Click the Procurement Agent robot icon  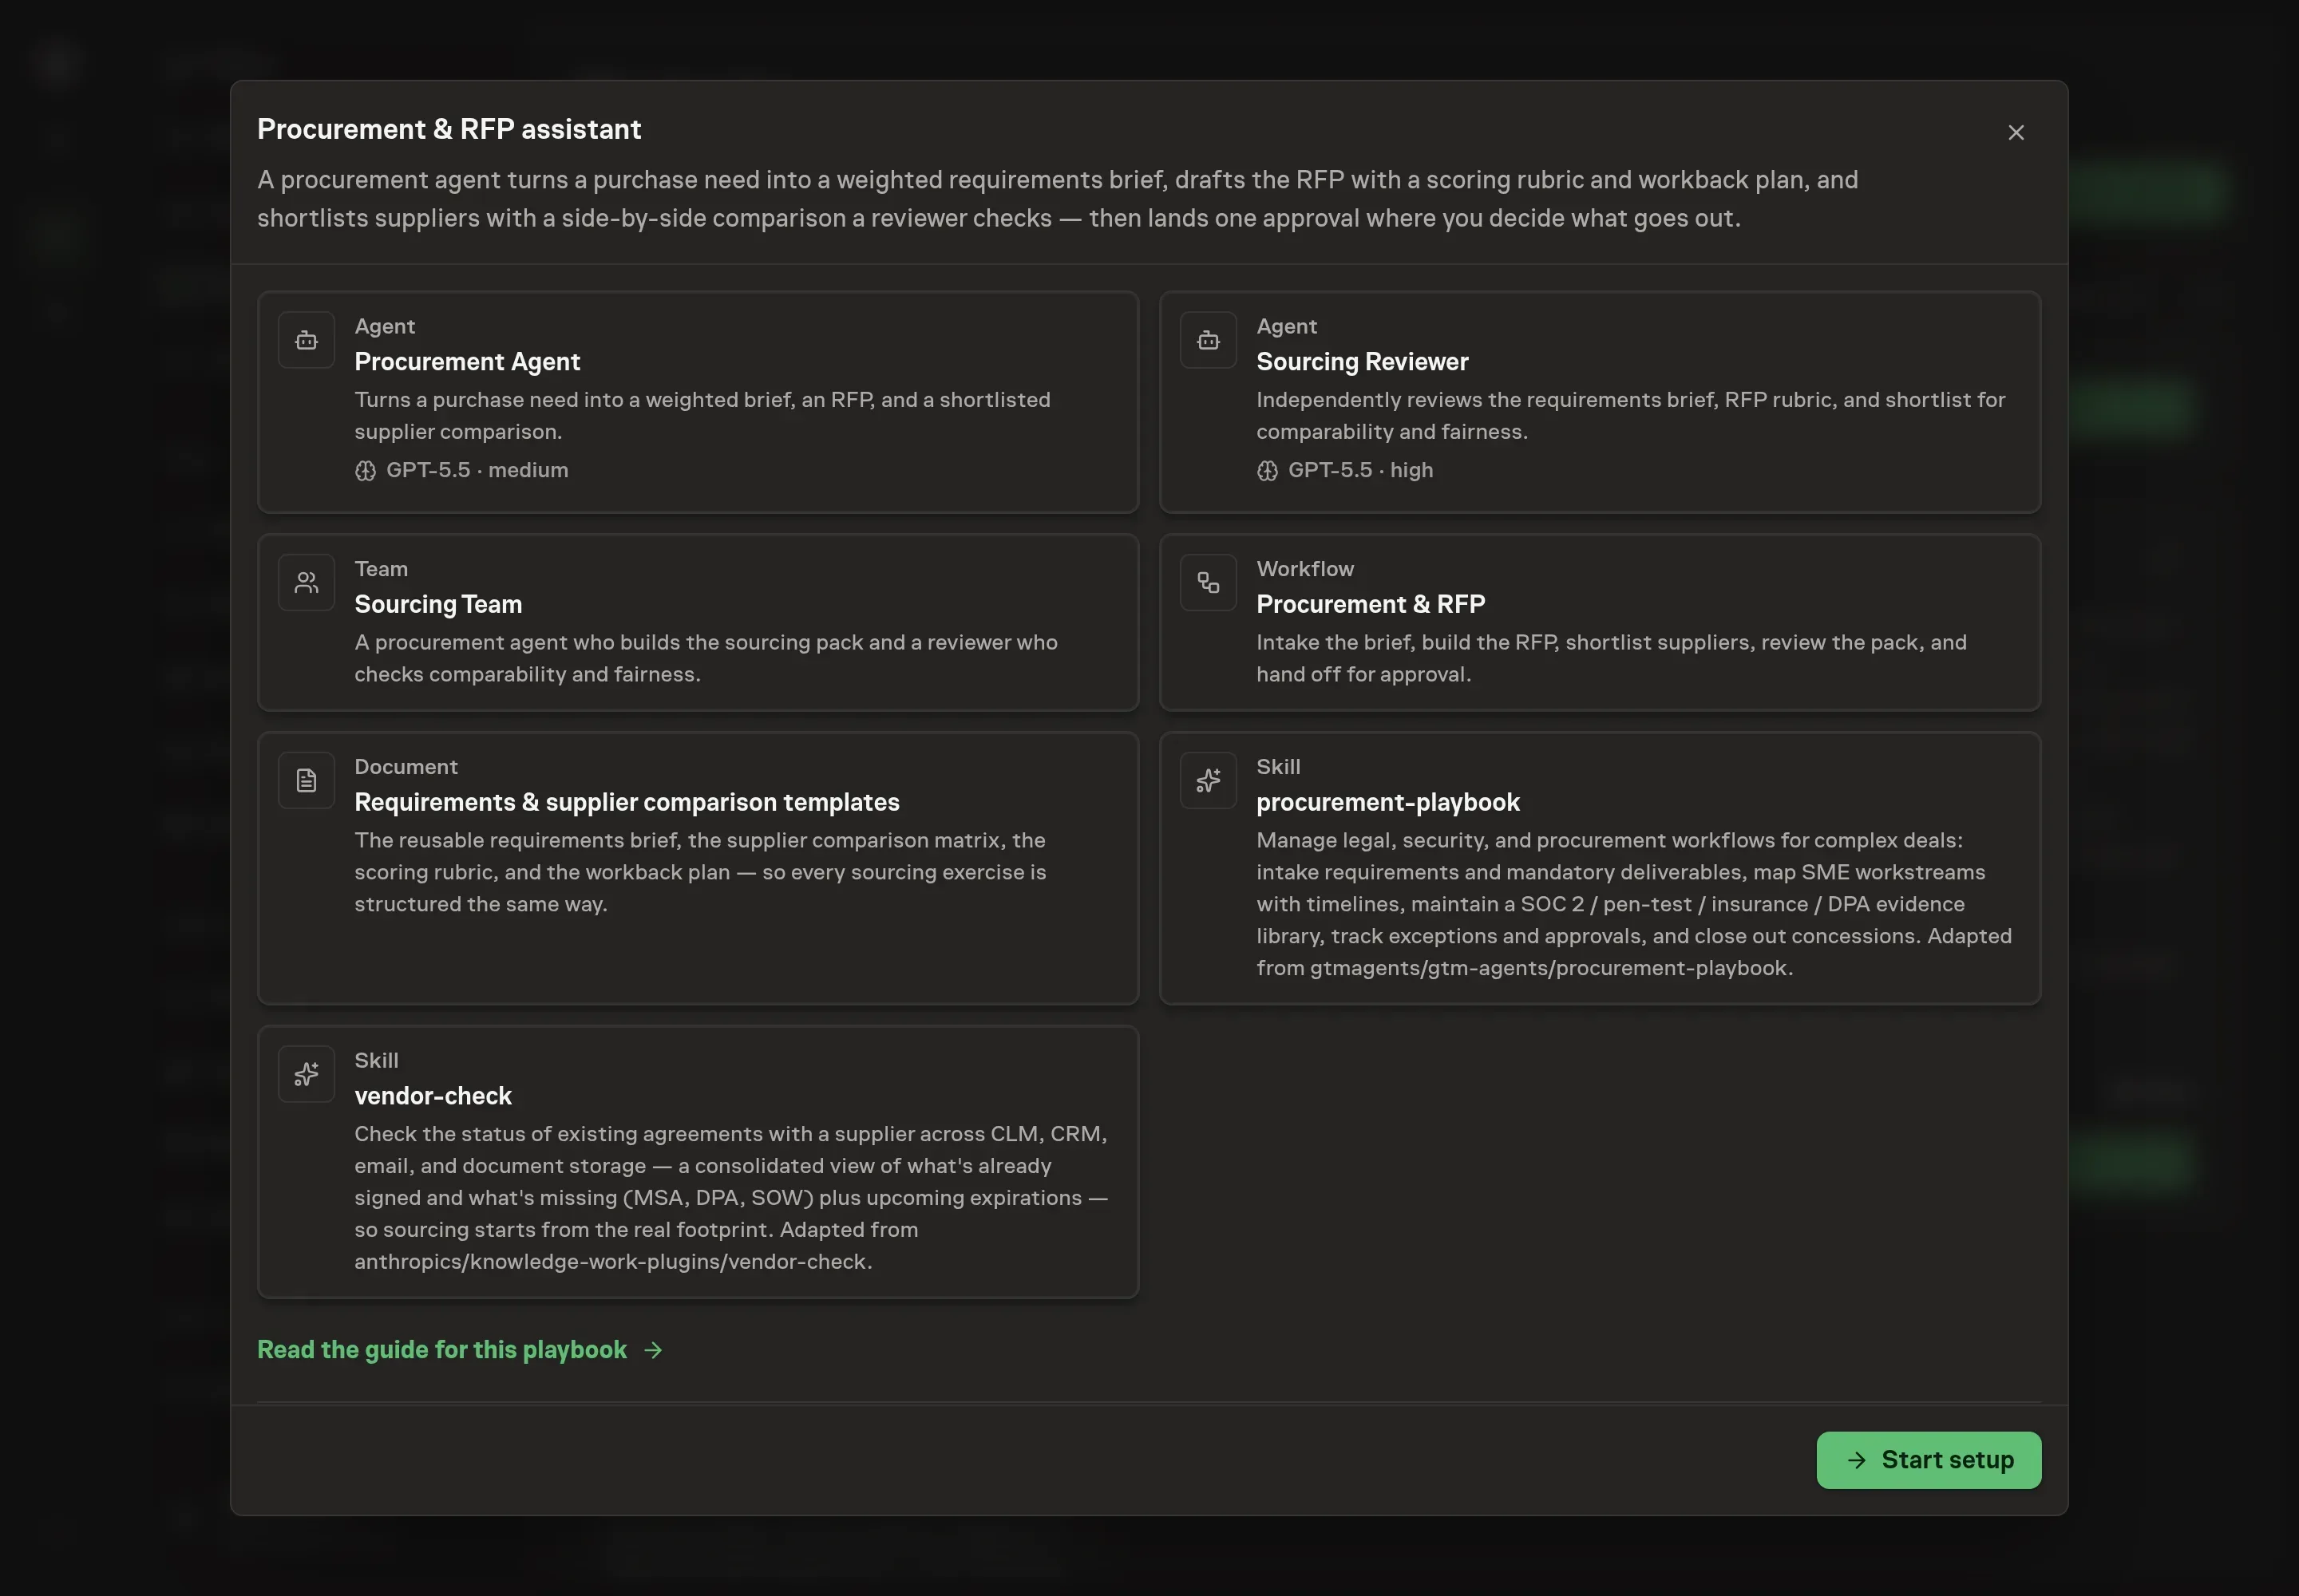pyautogui.click(x=306, y=341)
